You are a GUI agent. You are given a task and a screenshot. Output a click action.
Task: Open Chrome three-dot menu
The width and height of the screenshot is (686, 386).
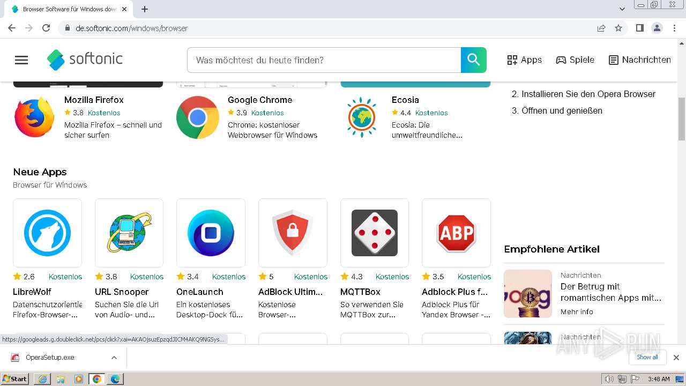pyautogui.click(x=675, y=28)
